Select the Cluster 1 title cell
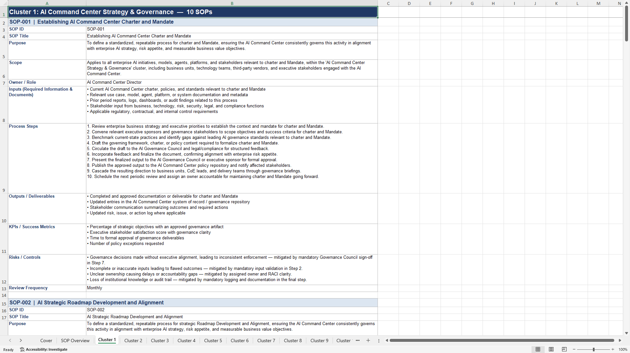The image size is (630, 353). pos(193,12)
